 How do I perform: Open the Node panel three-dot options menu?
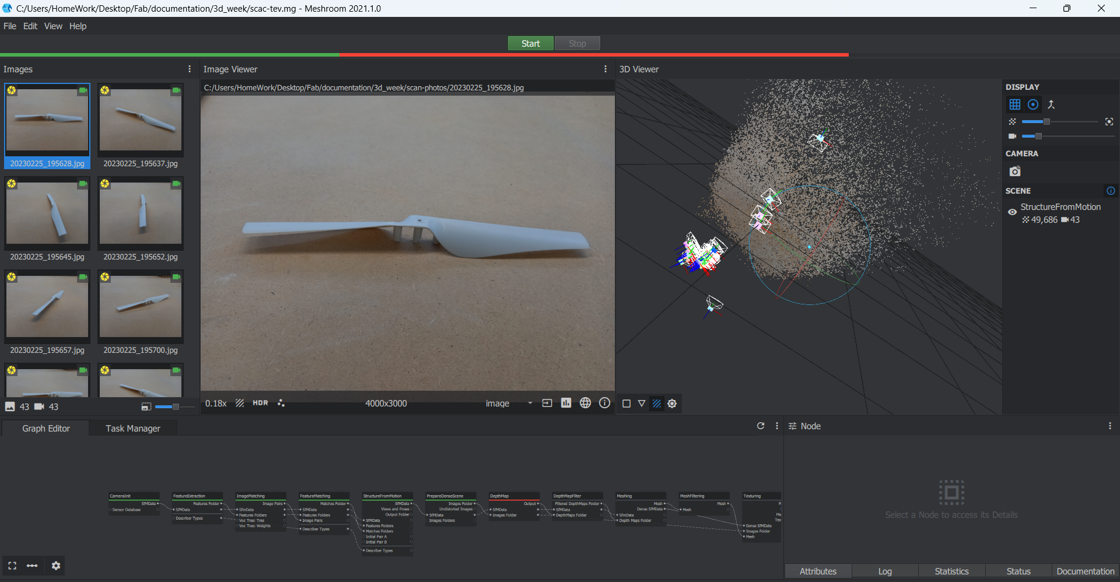pyautogui.click(x=1110, y=426)
